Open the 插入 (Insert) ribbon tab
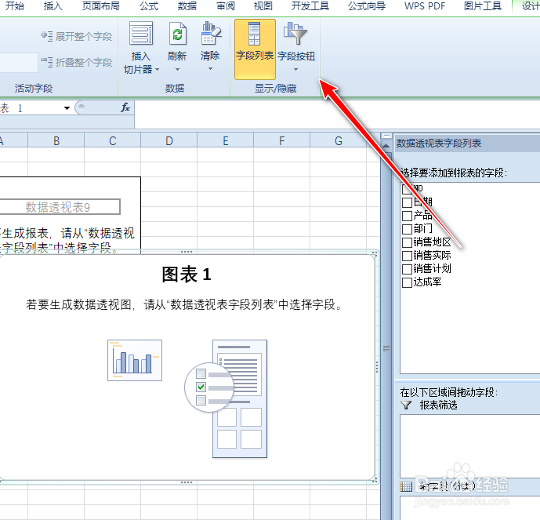Screen dimensions: 540x520 53,5
